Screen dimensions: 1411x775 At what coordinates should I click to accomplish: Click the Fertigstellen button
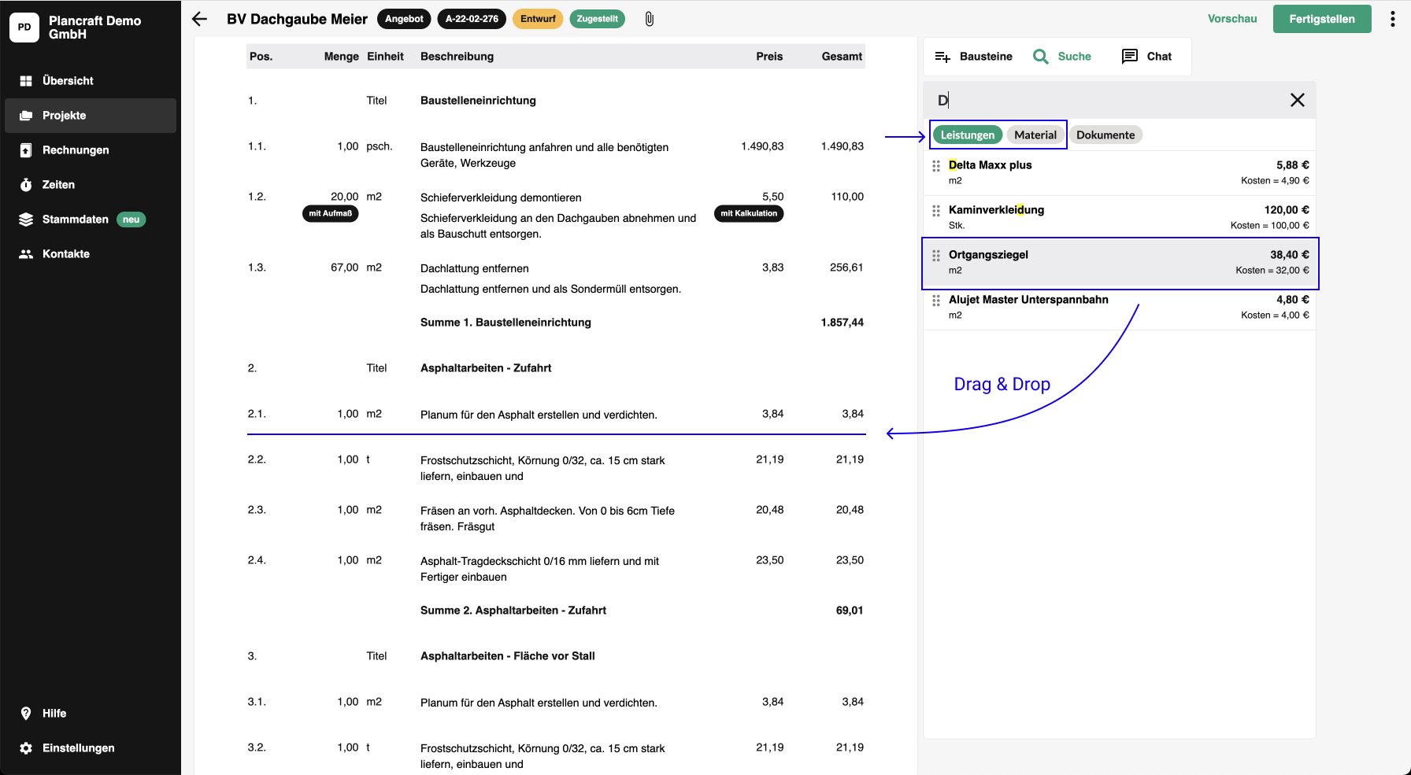[1321, 19]
